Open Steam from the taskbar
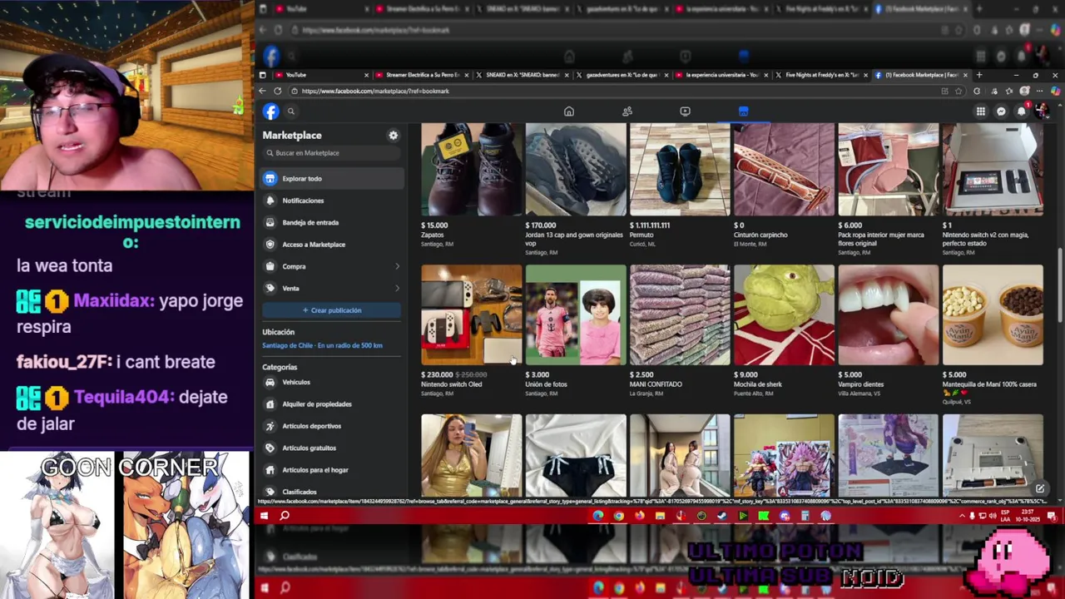1065x599 pixels. point(722,516)
